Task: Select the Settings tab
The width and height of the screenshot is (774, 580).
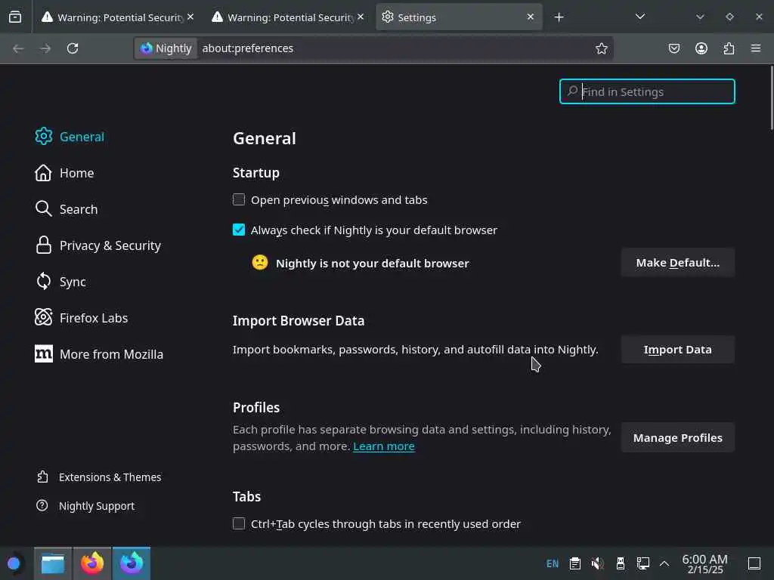Action: (x=459, y=17)
